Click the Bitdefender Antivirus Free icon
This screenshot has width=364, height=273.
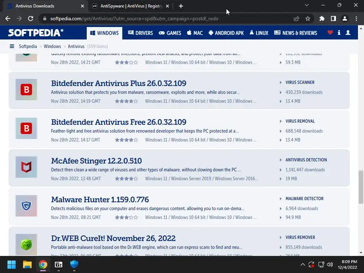click(x=26, y=128)
